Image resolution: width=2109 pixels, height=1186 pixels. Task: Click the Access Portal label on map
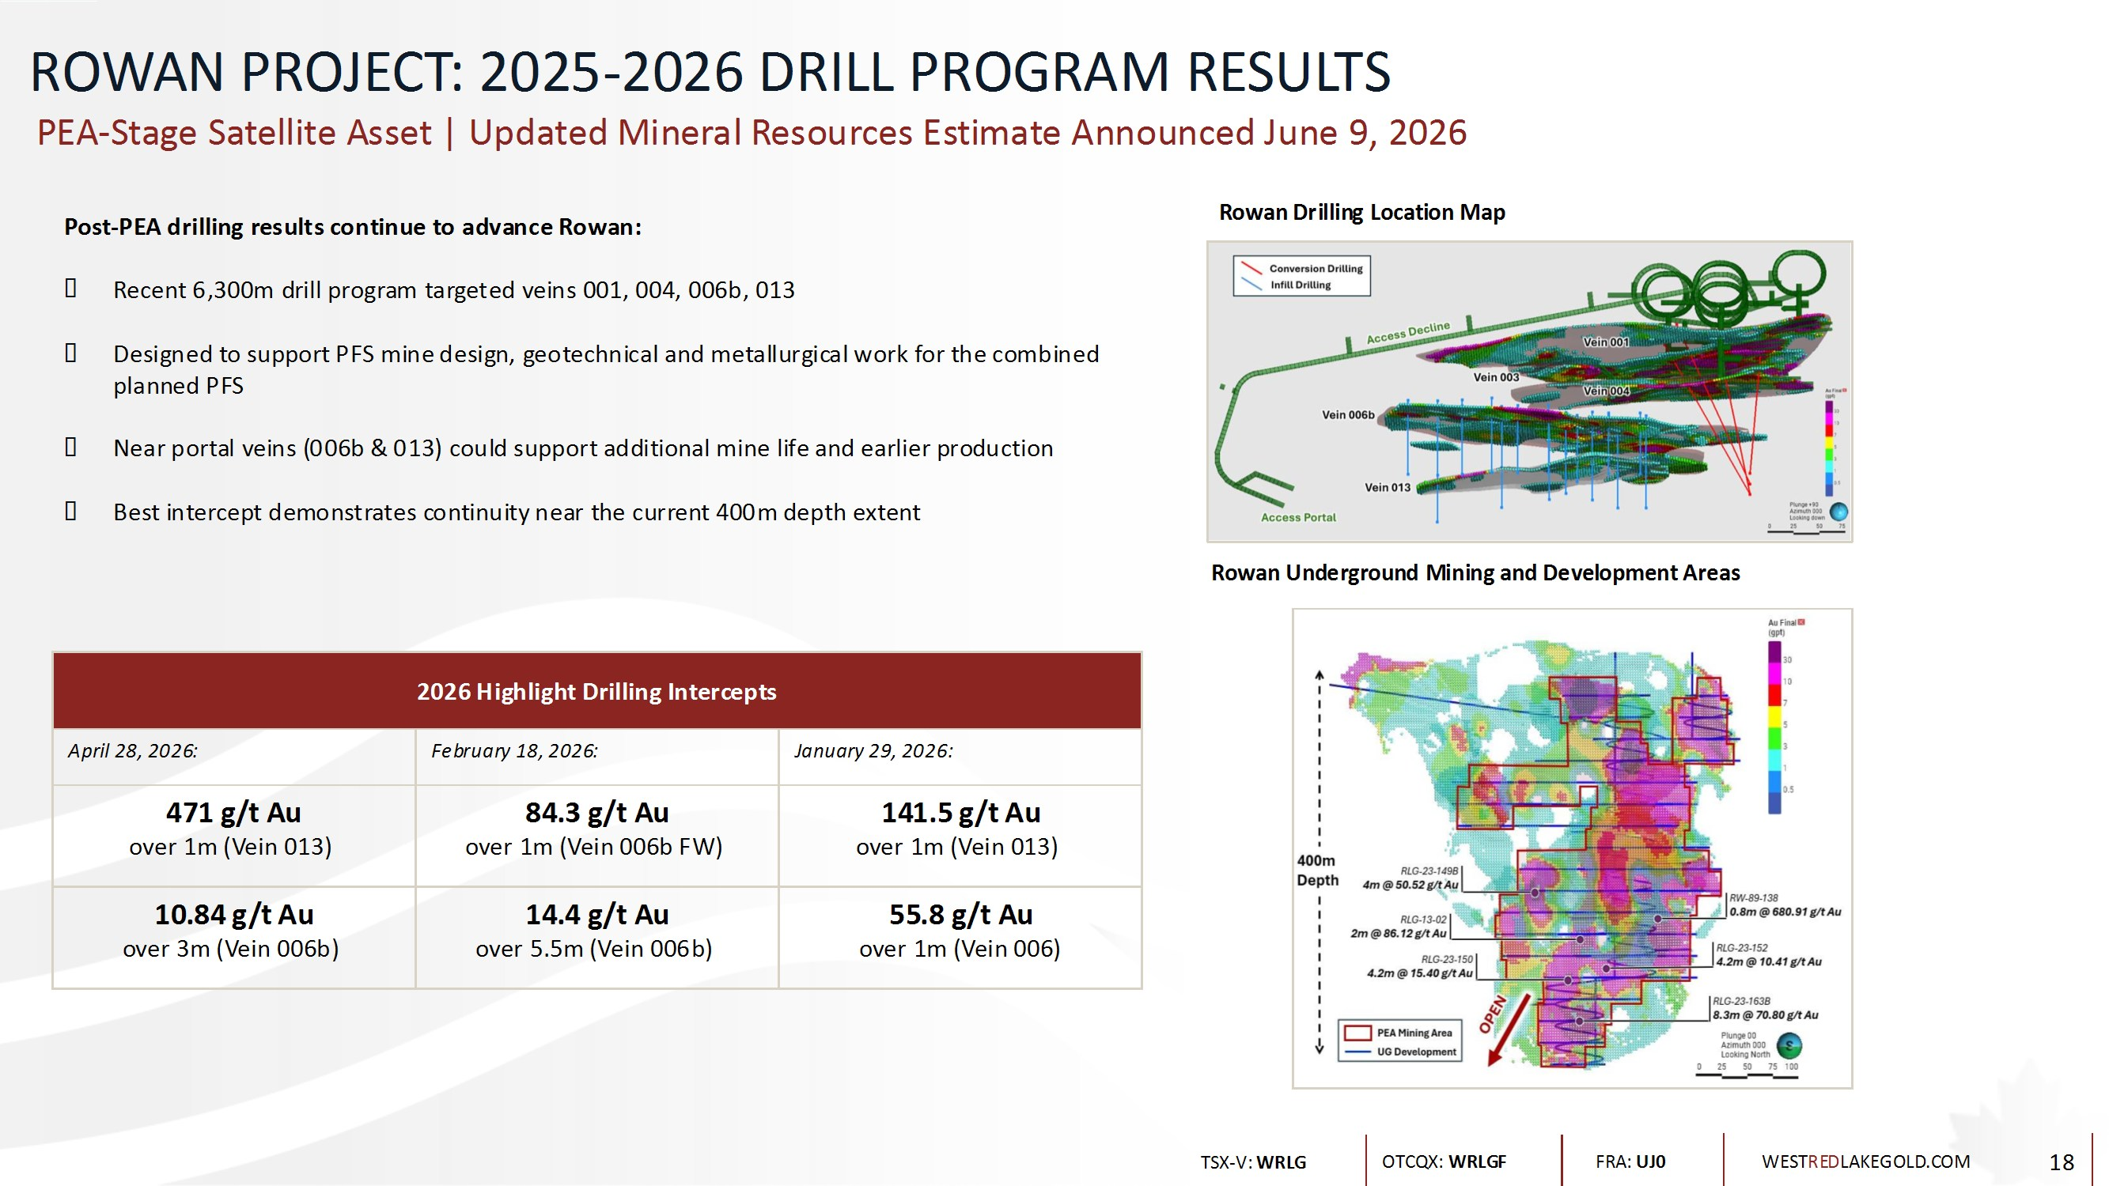1297,517
